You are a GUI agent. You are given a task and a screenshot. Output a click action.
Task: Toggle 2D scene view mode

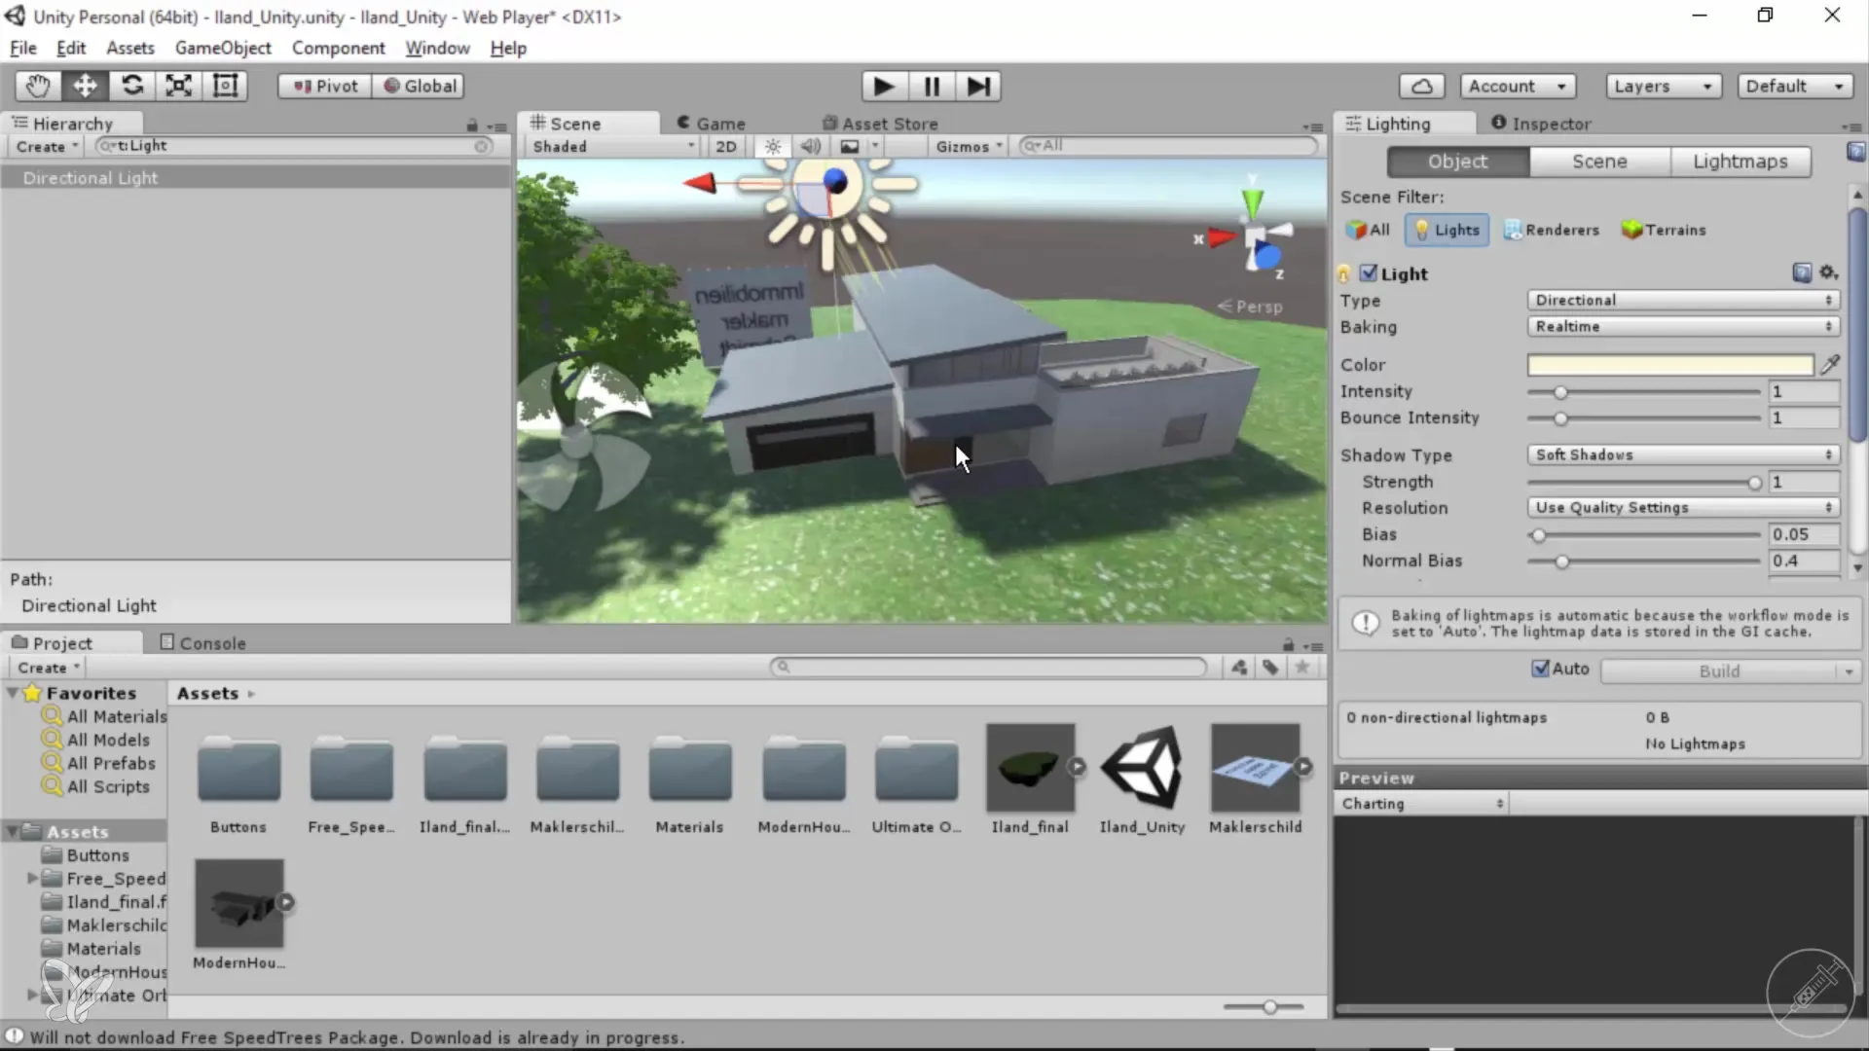[726, 146]
